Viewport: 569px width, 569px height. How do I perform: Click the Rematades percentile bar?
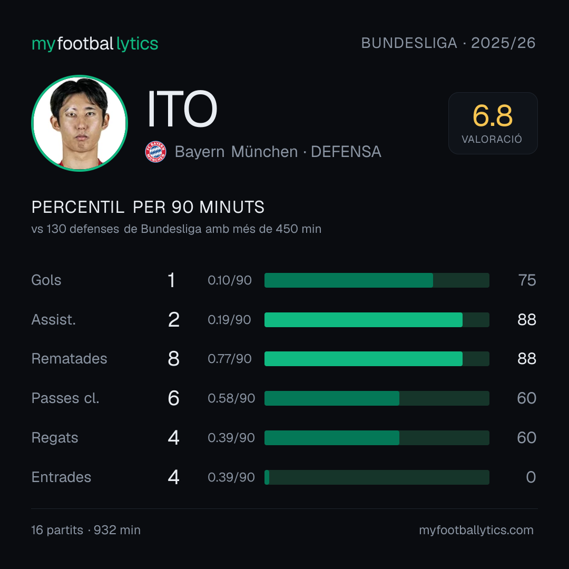[377, 359]
